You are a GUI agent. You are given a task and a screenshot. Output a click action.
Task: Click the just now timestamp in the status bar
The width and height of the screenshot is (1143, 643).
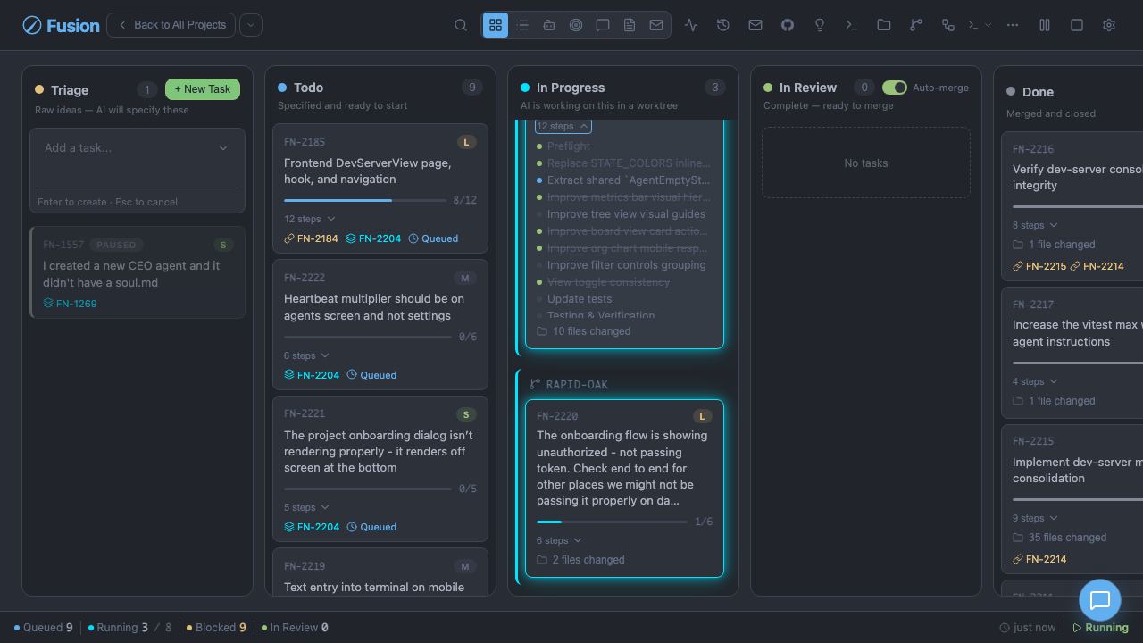pos(1028,628)
